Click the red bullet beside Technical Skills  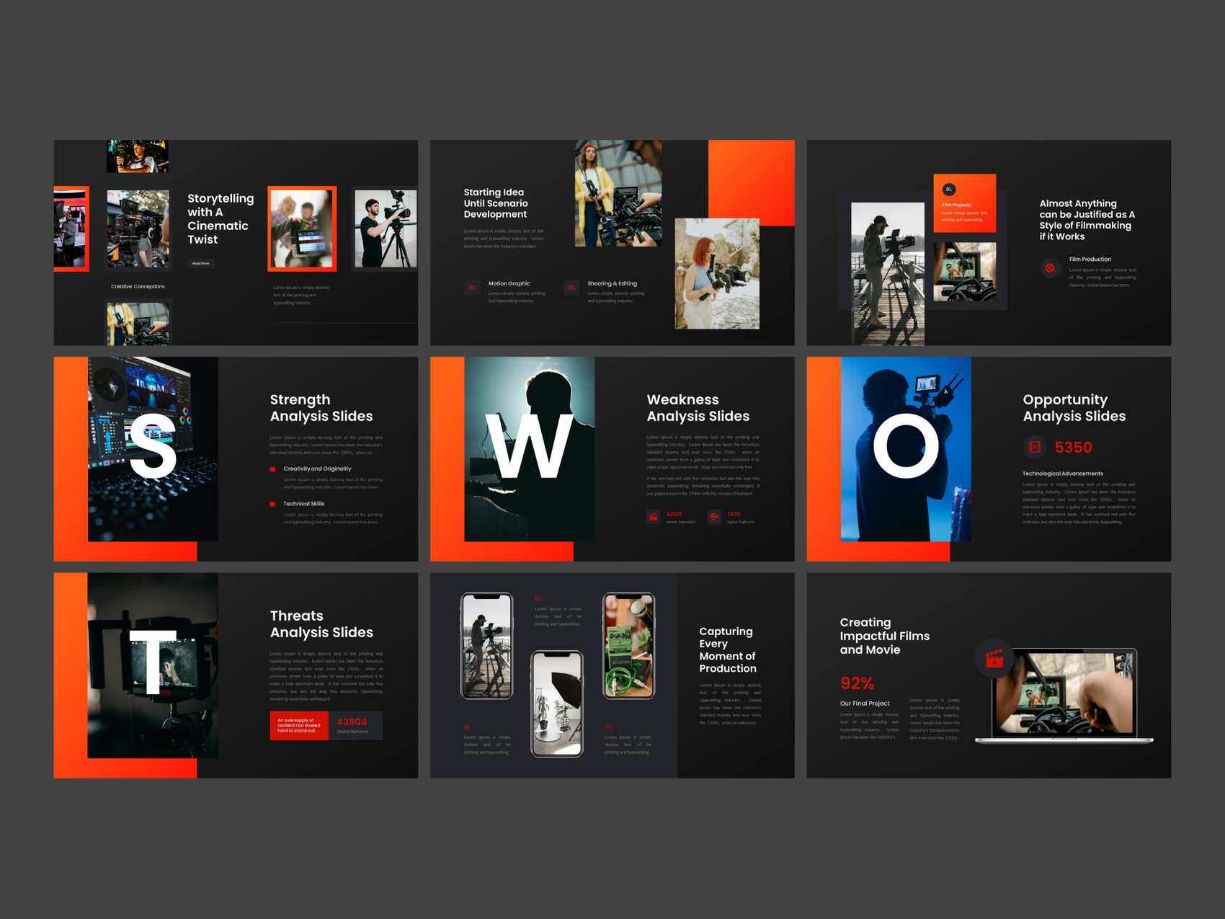pyautogui.click(x=272, y=504)
